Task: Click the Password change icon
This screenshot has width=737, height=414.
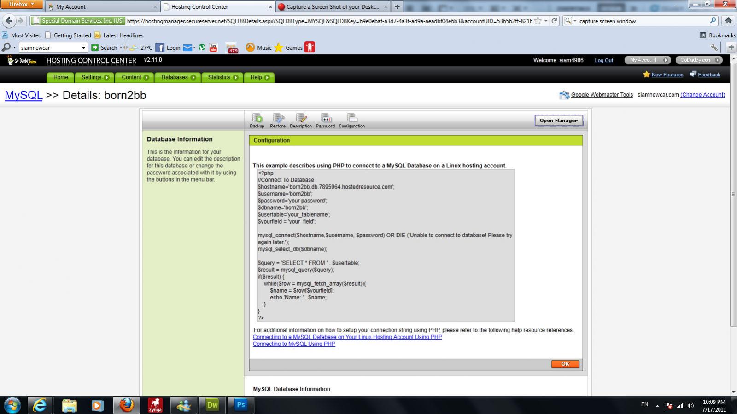Action: click(x=325, y=121)
